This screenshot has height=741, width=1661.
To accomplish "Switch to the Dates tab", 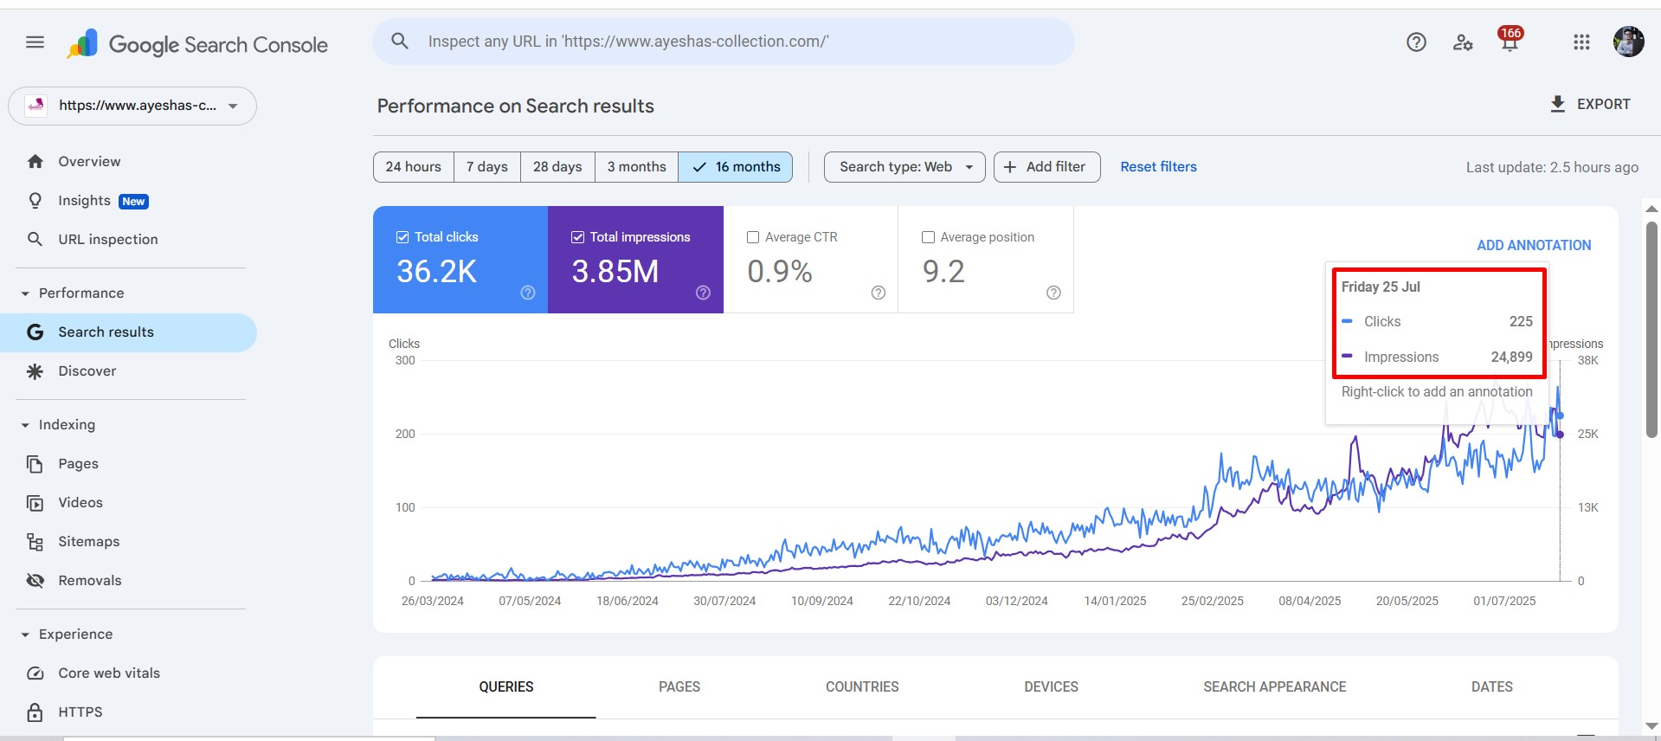I will tap(1492, 687).
